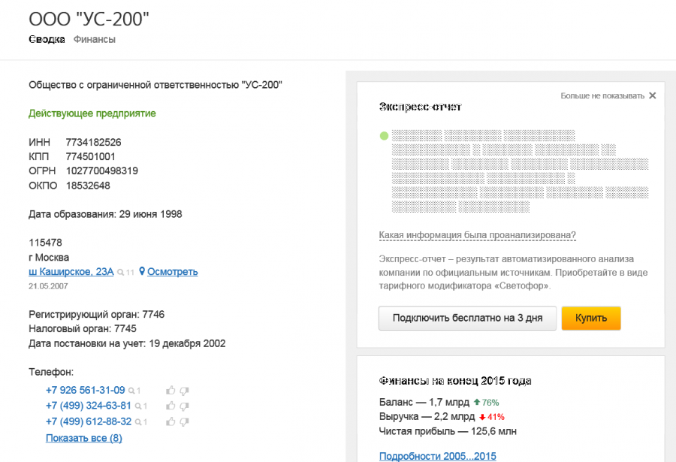Click thumbs down for +7 (499) 324-63-81
The image size is (676, 462).
(184, 406)
